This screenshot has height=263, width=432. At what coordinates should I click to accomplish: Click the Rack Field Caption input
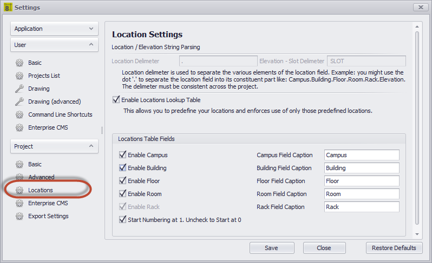(362, 207)
